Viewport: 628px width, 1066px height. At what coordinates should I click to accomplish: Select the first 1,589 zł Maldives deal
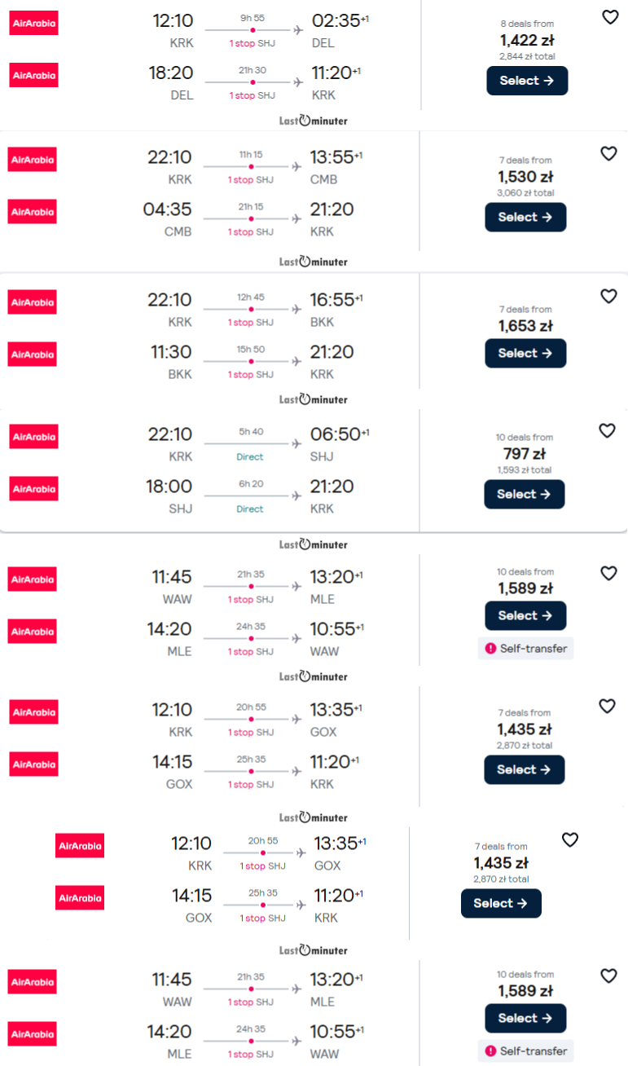[x=525, y=615]
